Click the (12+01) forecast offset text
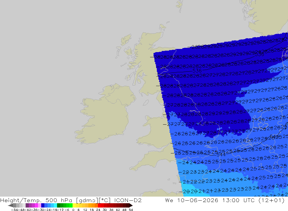 coord(272,200)
